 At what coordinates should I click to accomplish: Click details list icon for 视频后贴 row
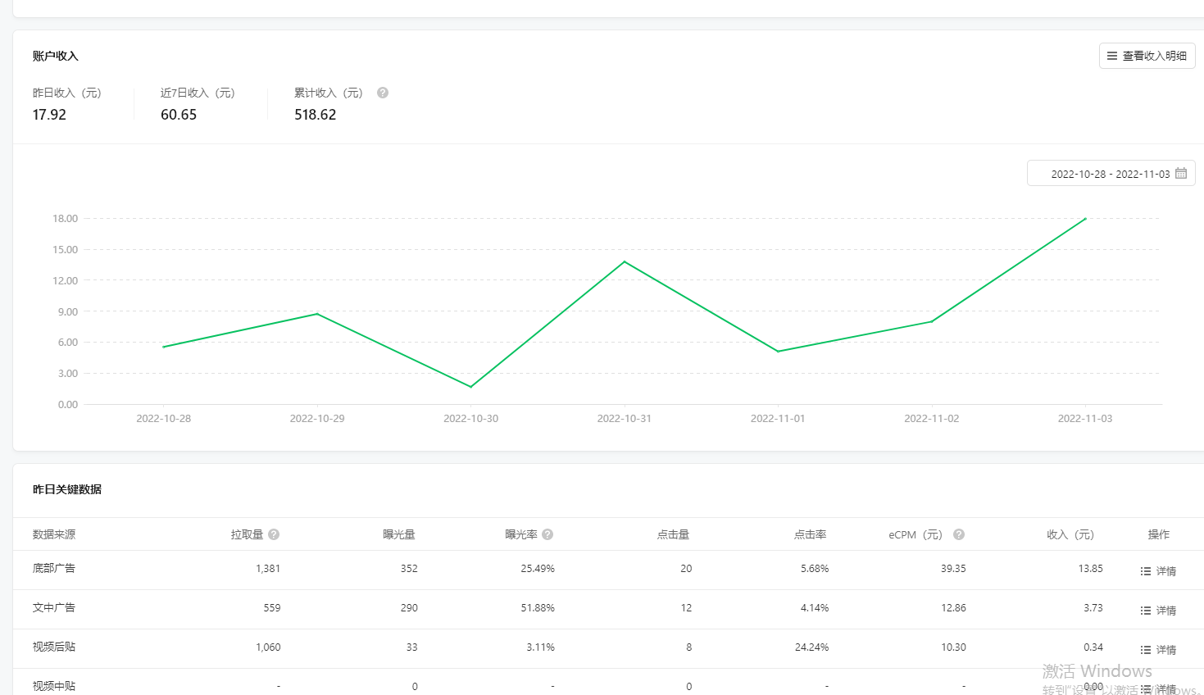[1146, 650]
